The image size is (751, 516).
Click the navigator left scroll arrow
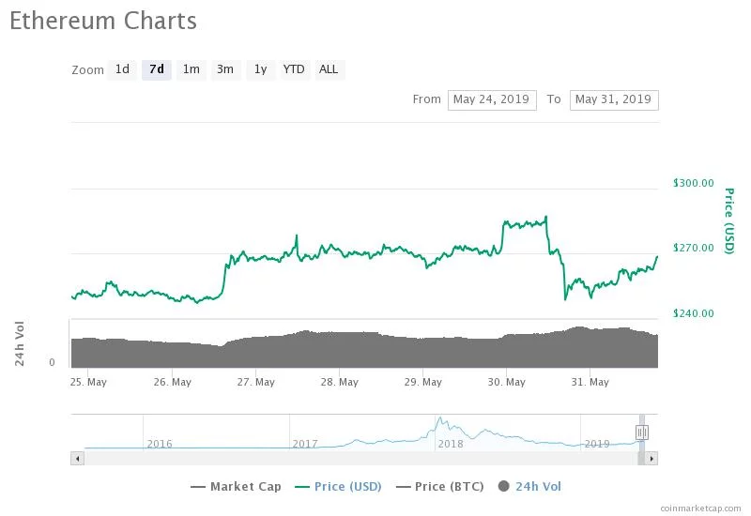77,459
